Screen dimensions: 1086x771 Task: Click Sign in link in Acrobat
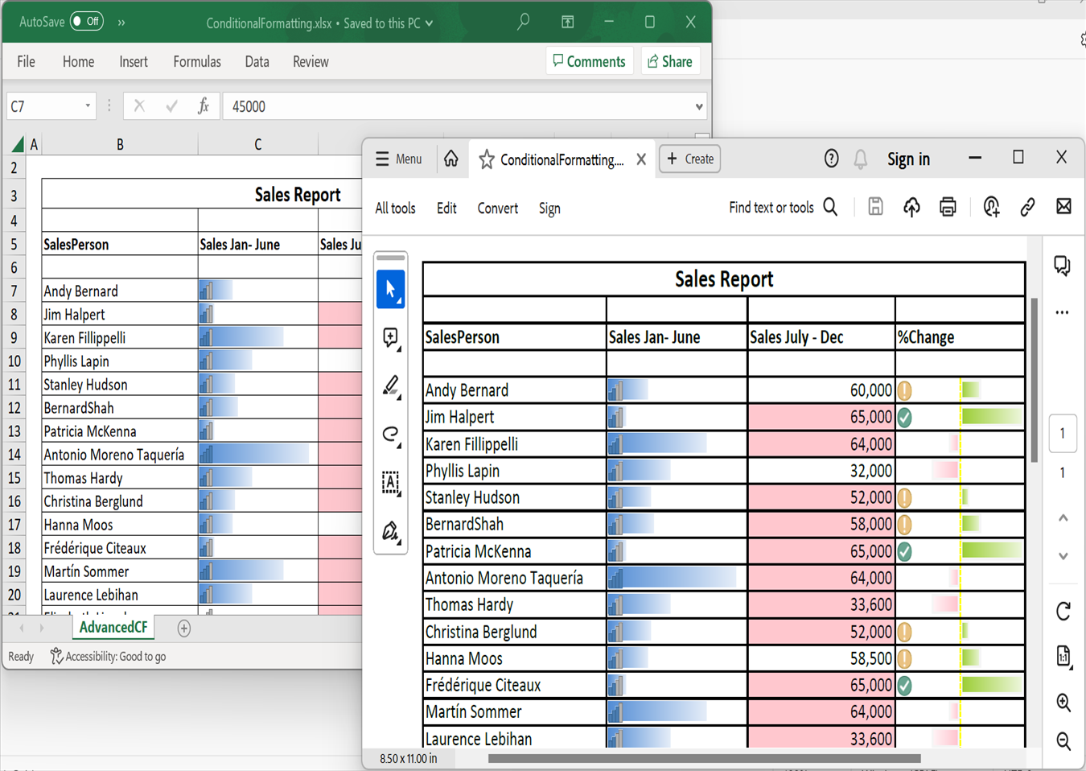tap(908, 159)
